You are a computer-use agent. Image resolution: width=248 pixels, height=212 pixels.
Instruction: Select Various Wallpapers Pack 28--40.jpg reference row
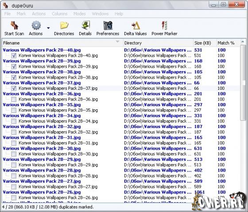click(x=121, y=50)
